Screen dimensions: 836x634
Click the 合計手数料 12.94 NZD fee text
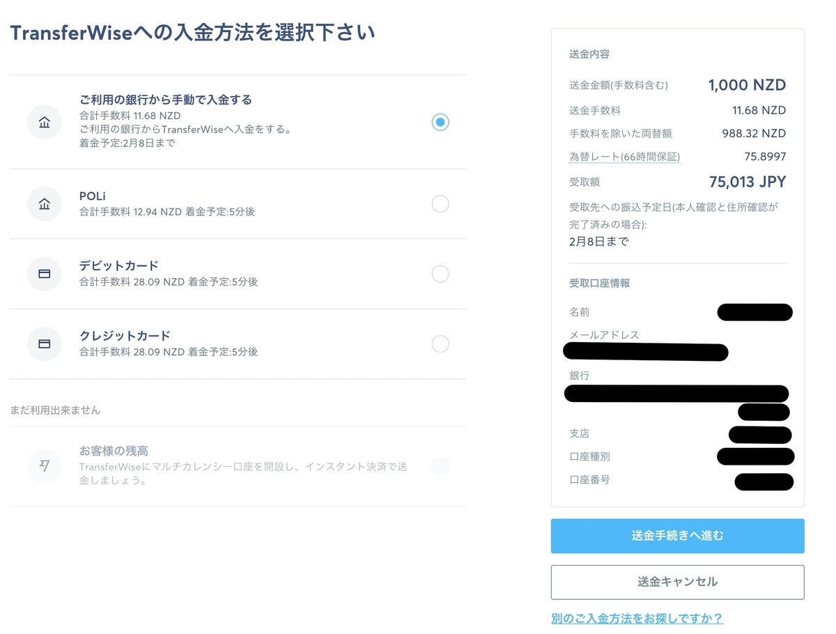(x=130, y=212)
